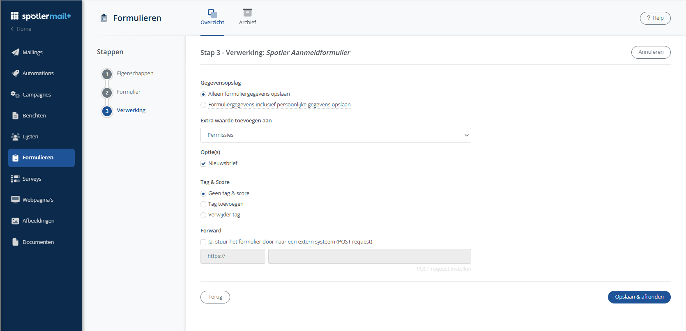Go to step 1 Eigenschappen
The image size is (686, 331).
pyautogui.click(x=107, y=74)
